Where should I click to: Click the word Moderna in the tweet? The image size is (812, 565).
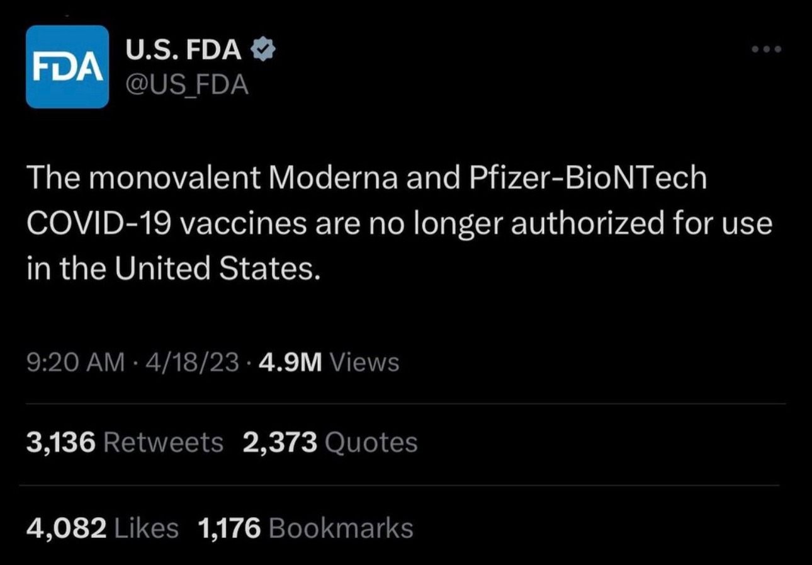[333, 179]
